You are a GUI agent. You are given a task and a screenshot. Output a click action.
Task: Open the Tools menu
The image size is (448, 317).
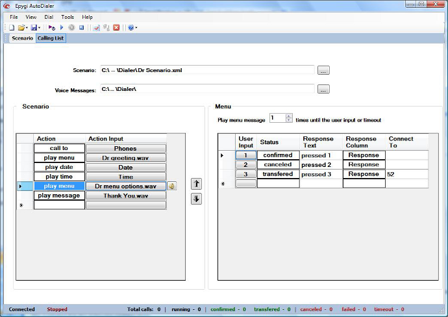[68, 17]
